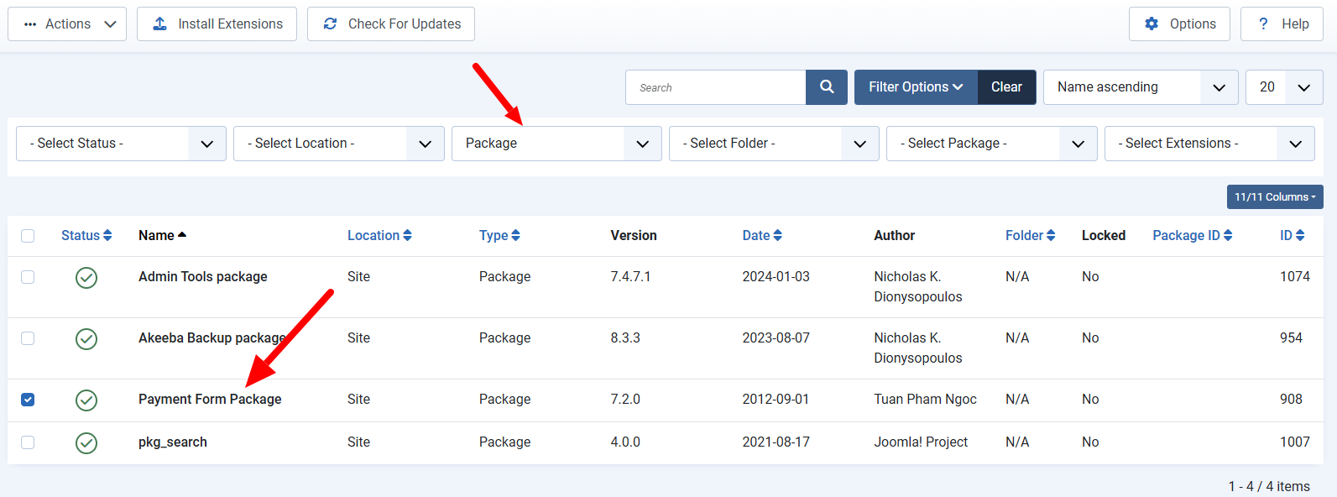Toggle the Filter Options panel

pyautogui.click(x=916, y=87)
